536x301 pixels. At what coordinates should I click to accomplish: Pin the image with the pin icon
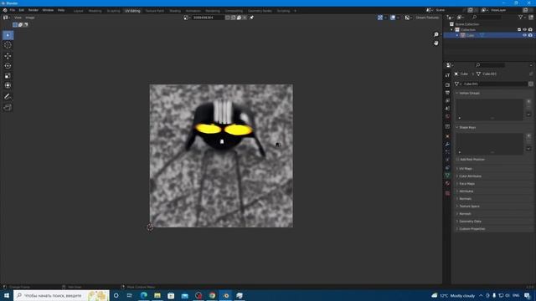251,18
